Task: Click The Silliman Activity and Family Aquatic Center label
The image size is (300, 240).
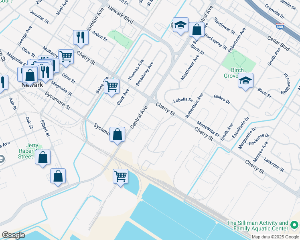Action: (257, 226)
